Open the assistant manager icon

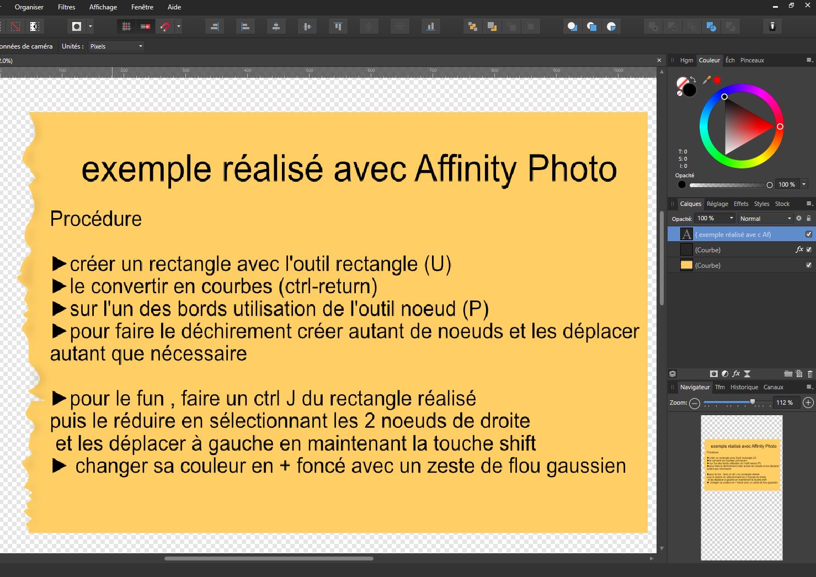(x=772, y=27)
